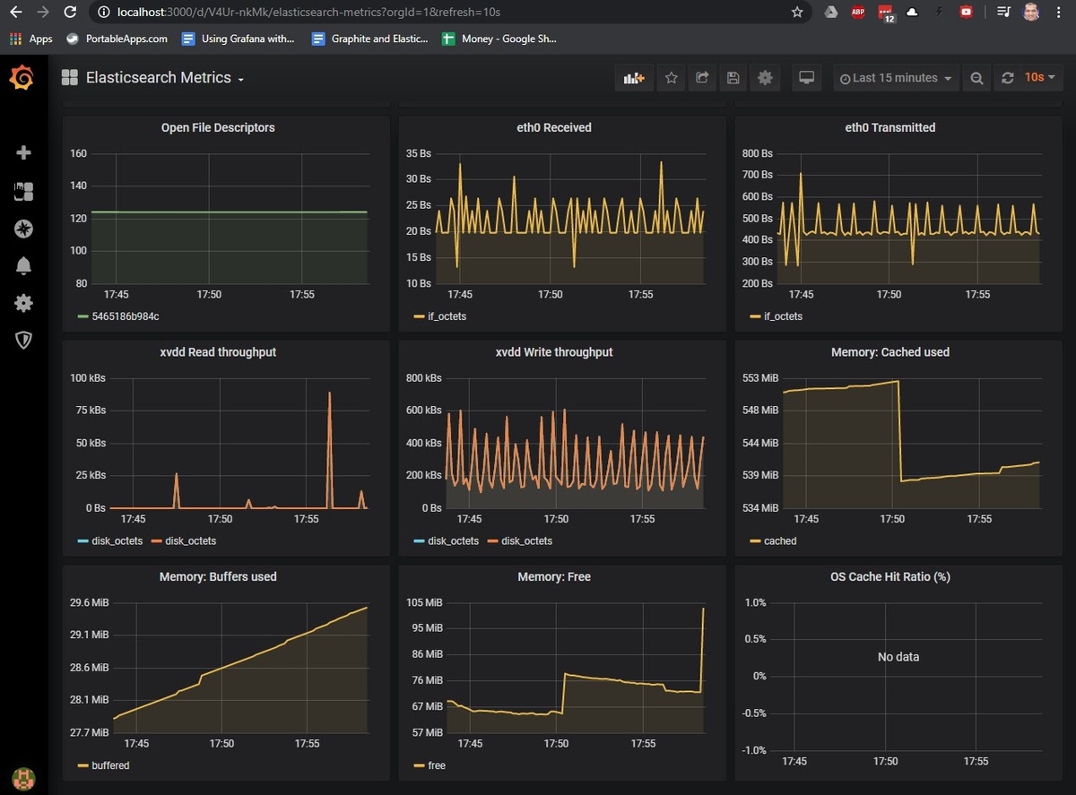Click the Chrome profile avatar
Screen dimensions: 1076x795
click(1031, 13)
